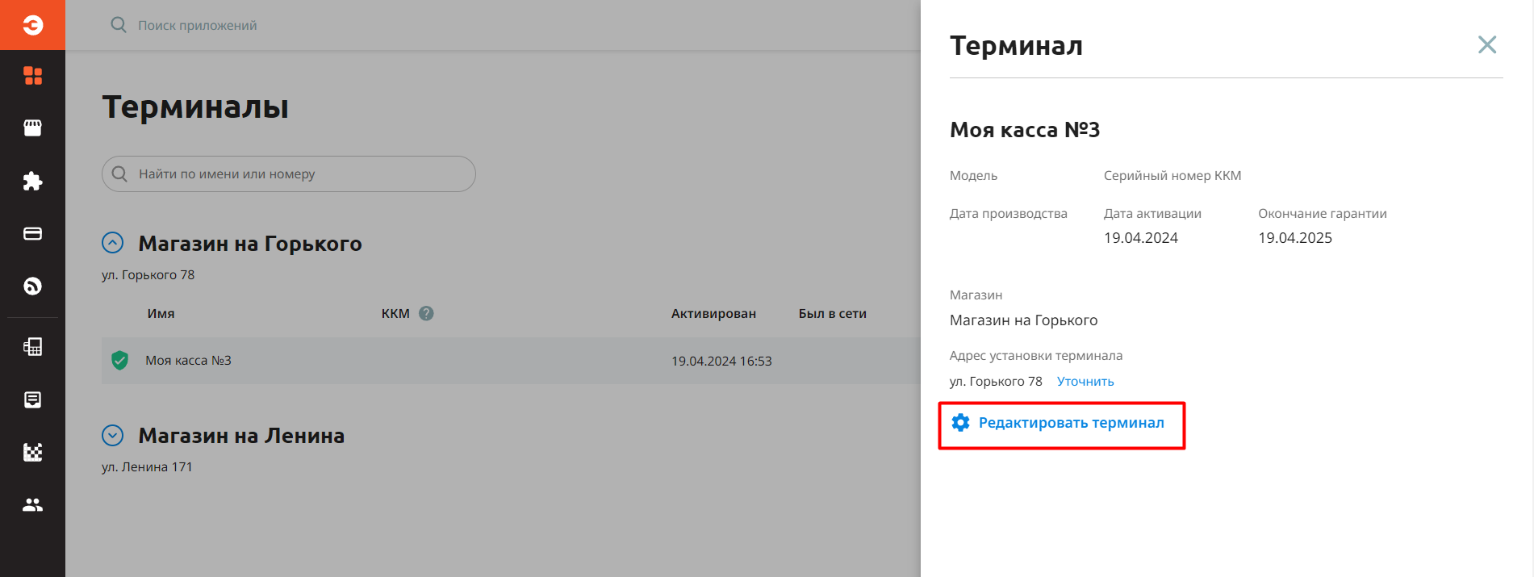The image size is (1534, 577).
Task: Open the receipt document icon in sidebar
Action: coord(32,399)
